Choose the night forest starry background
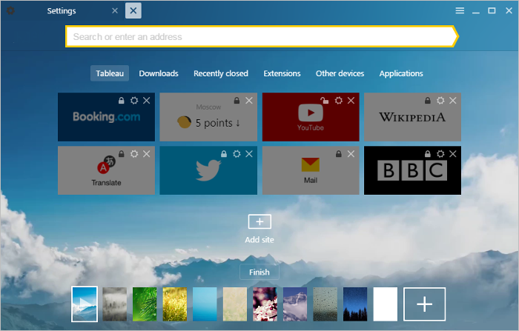 tap(355, 304)
